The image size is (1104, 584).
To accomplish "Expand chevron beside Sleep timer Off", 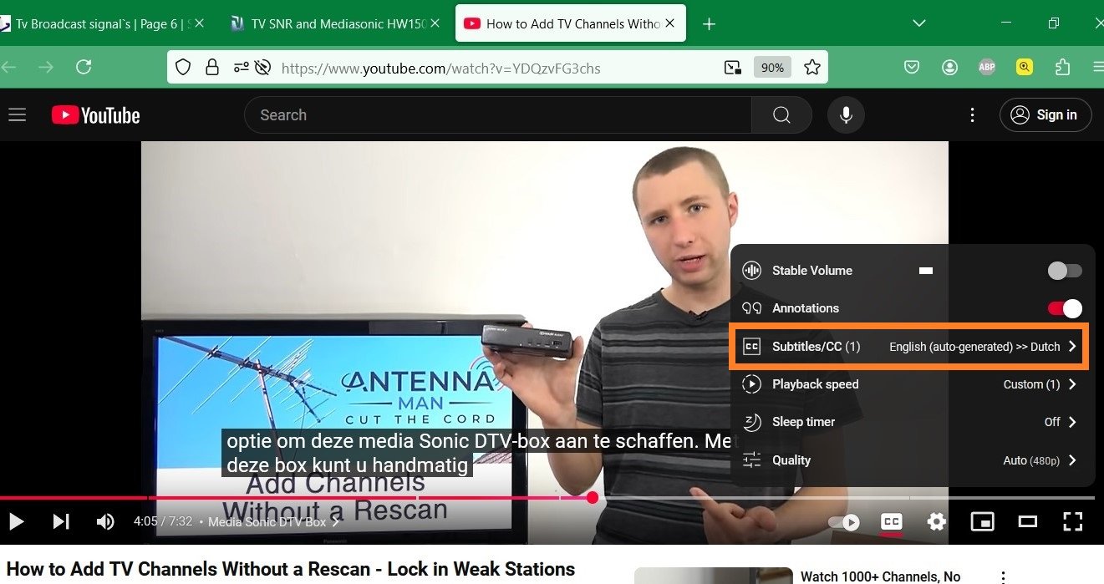I will pos(1072,422).
